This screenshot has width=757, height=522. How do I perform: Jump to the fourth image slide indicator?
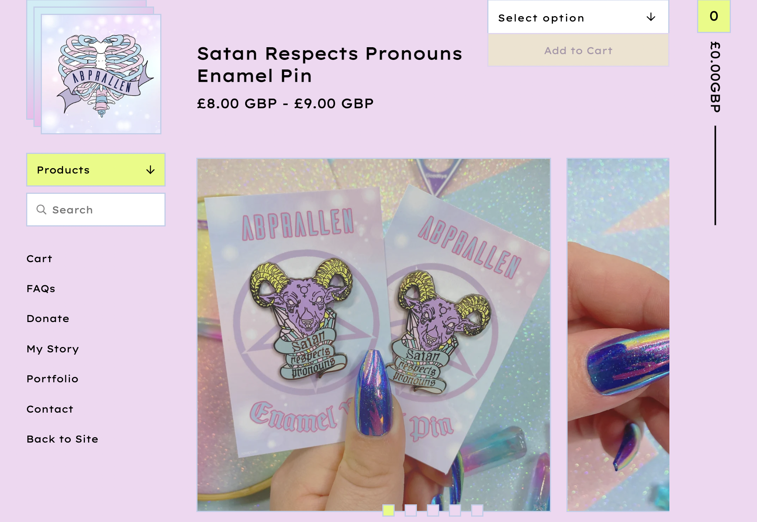[455, 510]
